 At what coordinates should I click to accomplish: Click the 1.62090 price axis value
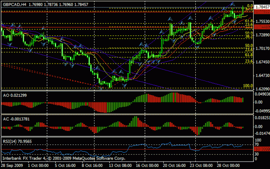[263, 89]
